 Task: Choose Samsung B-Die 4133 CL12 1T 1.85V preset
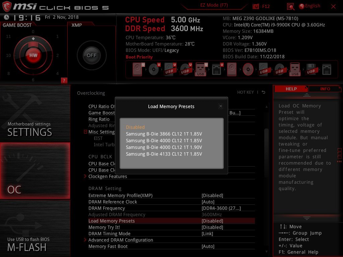point(164,154)
